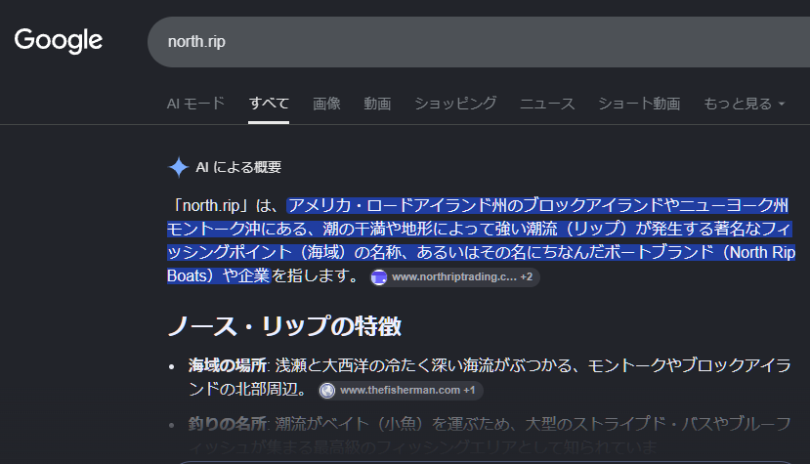Switch to the 動画 tab
The height and width of the screenshot is (464, 810).
pos(377,104)
